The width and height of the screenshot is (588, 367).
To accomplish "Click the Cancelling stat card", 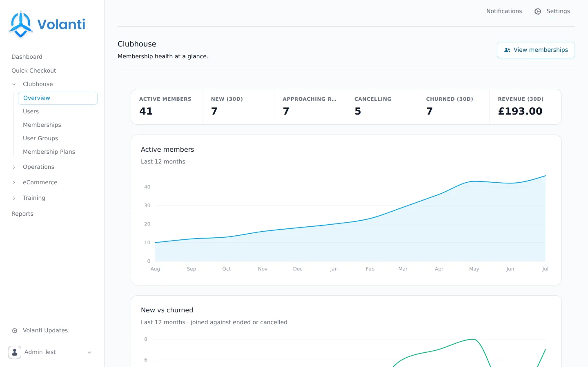I will pos(382,107).
